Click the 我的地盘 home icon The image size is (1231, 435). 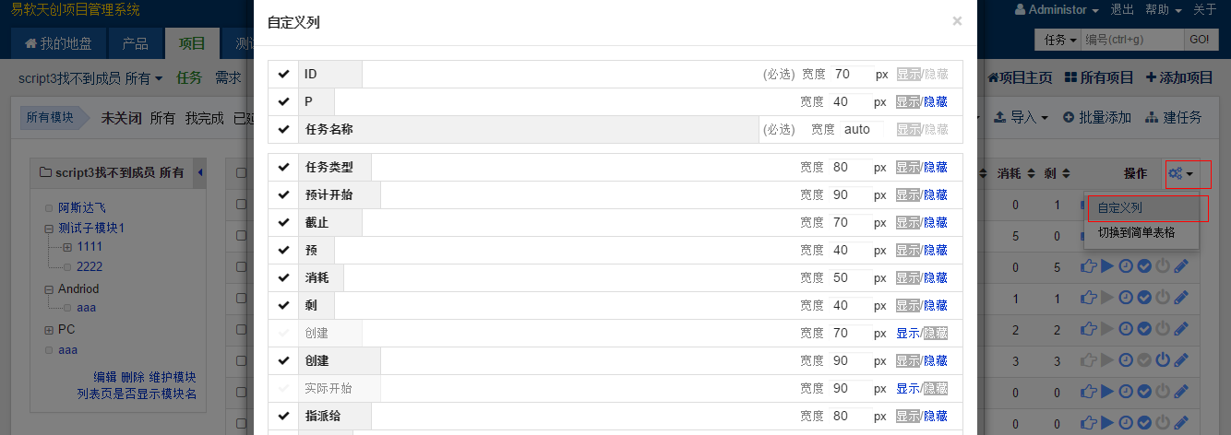coord(30,43)
